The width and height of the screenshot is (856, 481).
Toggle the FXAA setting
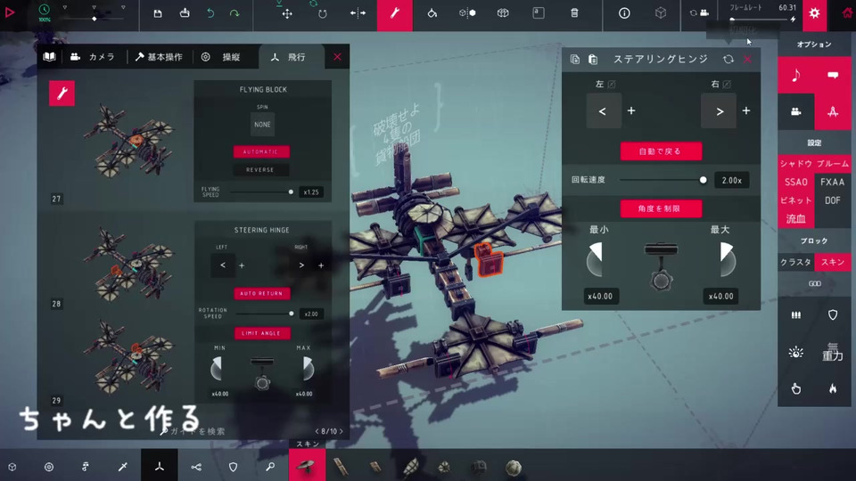(833, 182)
